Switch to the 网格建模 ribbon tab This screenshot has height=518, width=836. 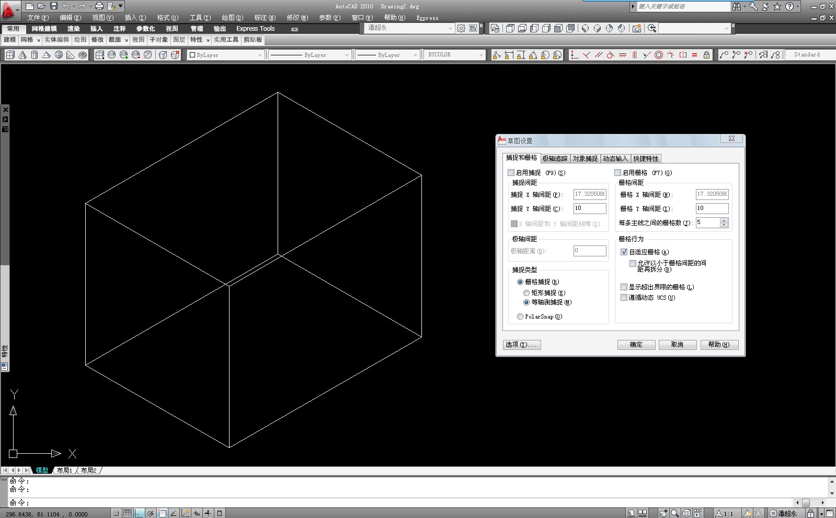(44, 29)
